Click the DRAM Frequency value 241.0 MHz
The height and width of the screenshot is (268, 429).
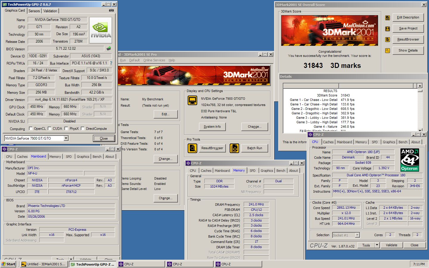(256, 204)
